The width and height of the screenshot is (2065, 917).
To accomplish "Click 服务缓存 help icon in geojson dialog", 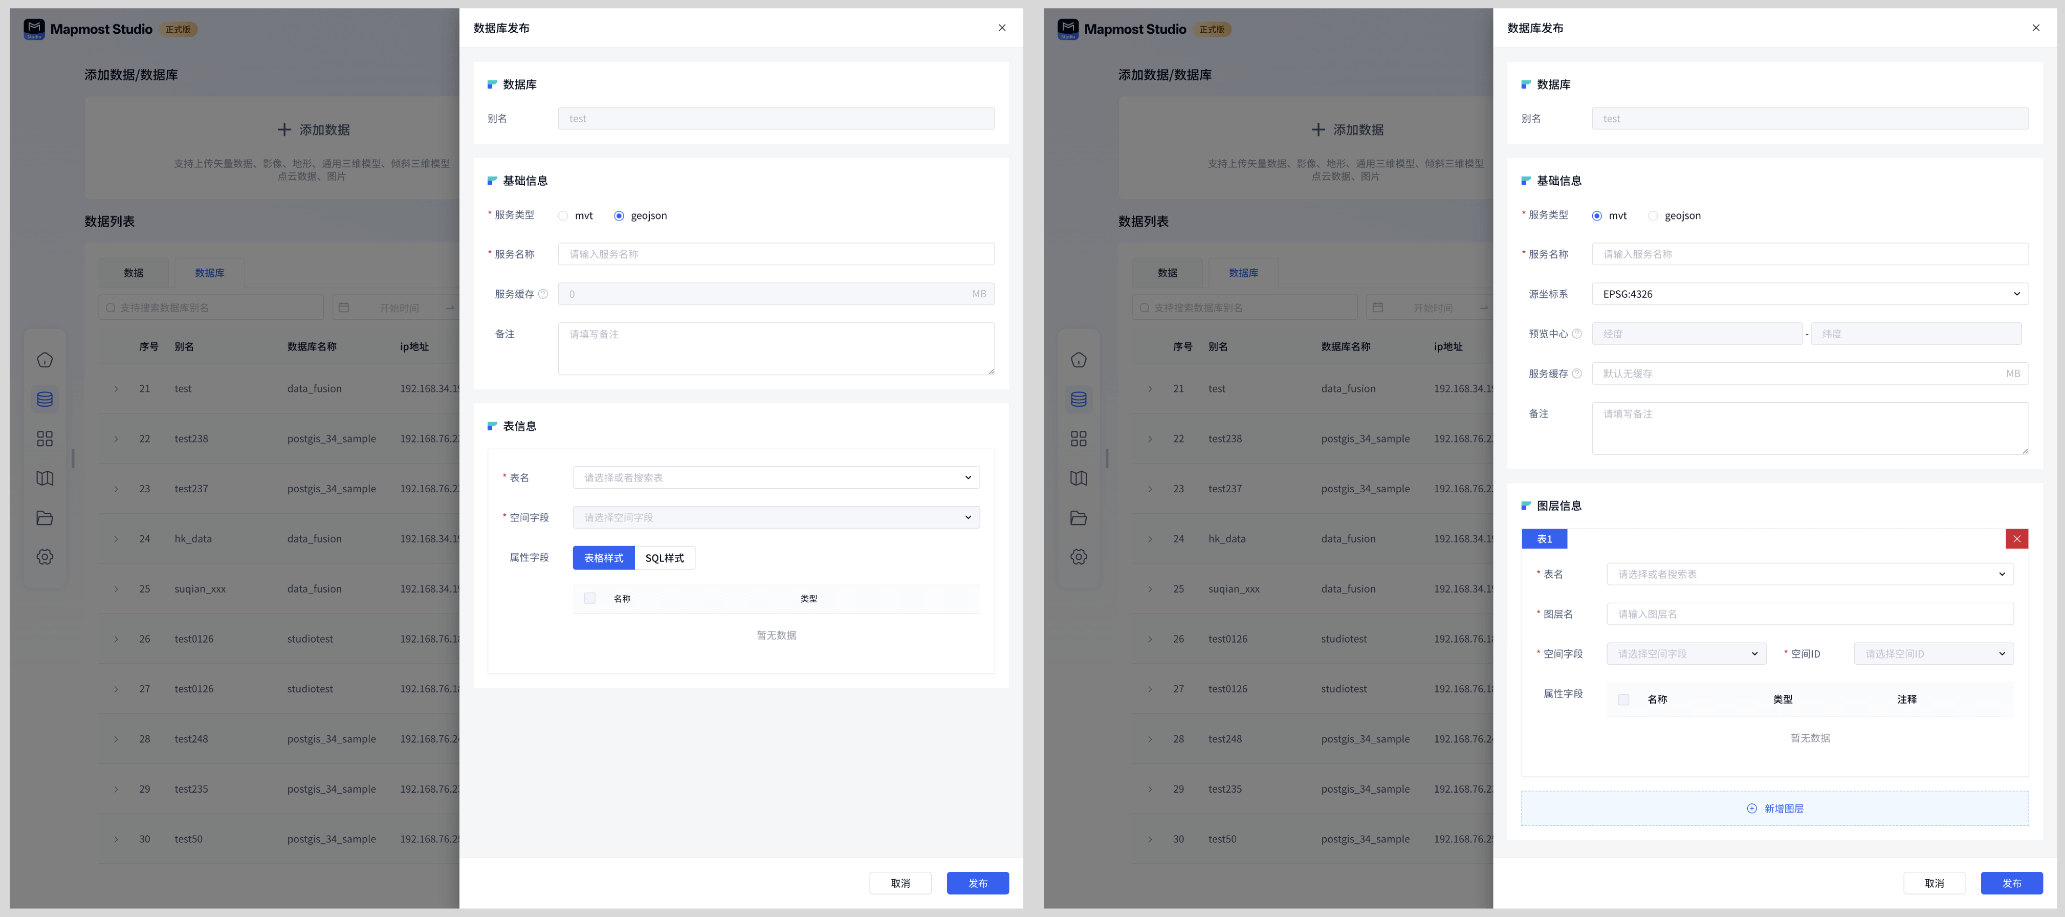I will 543,293.
